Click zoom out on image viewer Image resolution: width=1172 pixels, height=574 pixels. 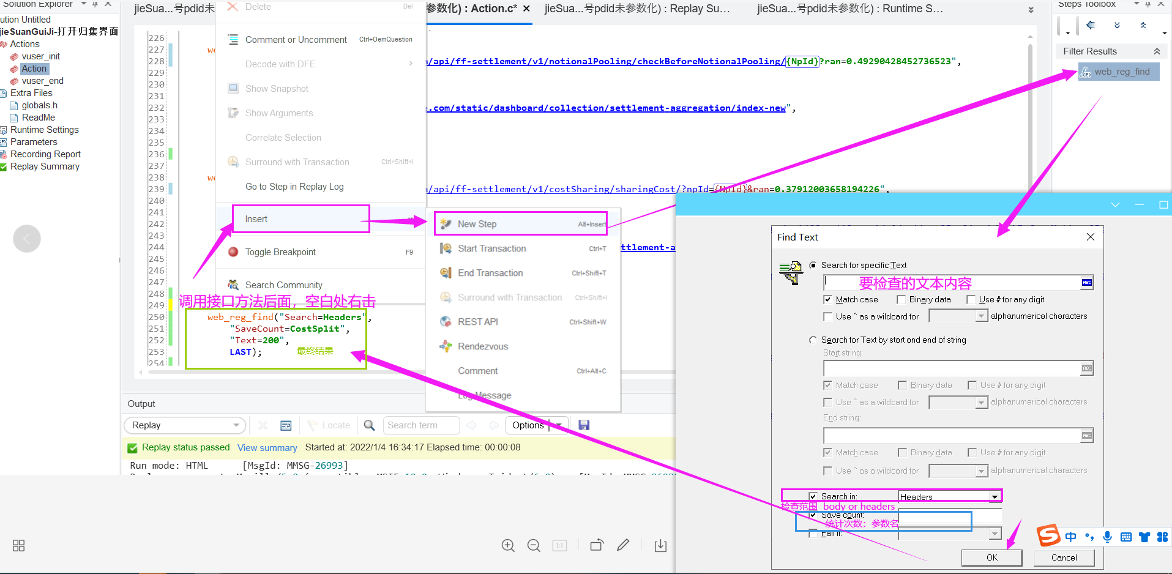tap(534, 545)
